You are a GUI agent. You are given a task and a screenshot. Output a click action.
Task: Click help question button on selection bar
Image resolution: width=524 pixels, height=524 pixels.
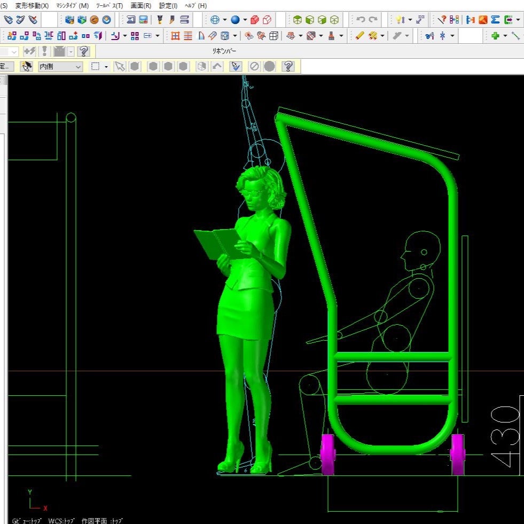[x=288, y=67]
